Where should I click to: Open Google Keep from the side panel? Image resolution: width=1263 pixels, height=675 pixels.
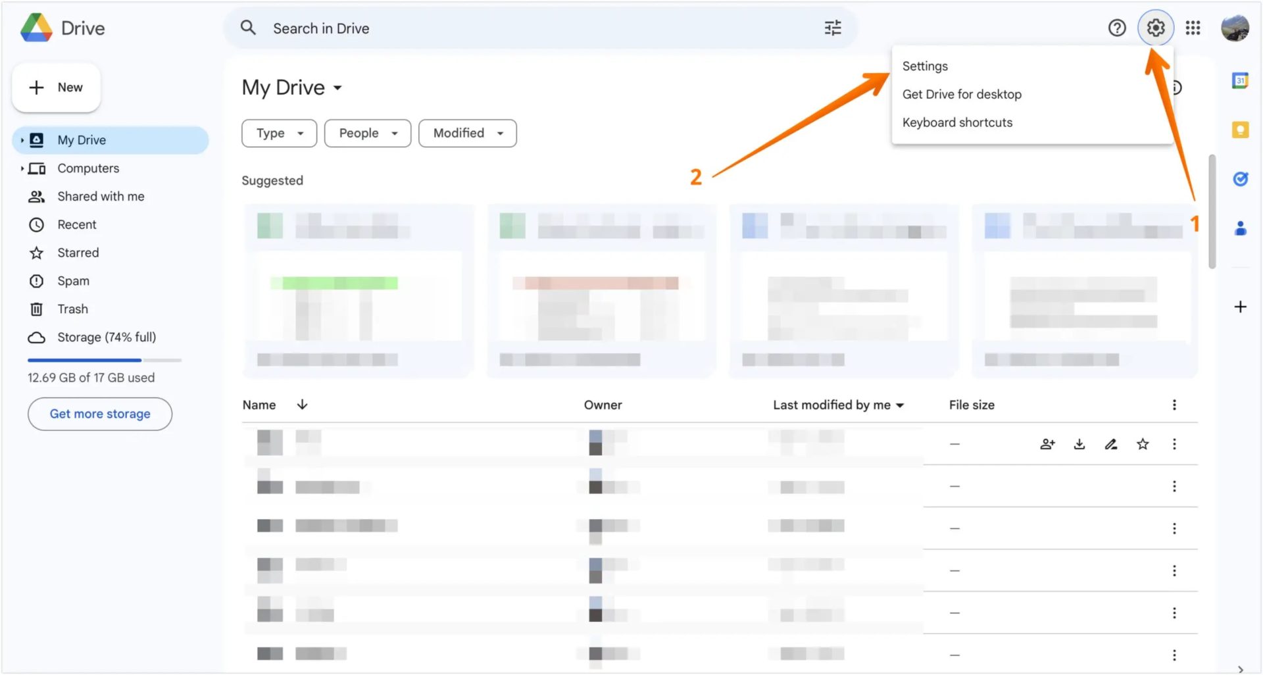coord(1240,130)
